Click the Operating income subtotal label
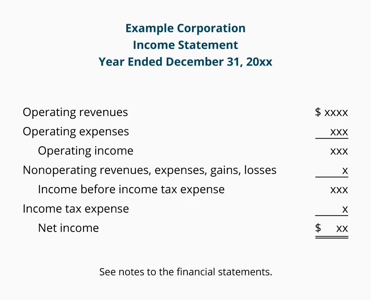 (86, 151)
